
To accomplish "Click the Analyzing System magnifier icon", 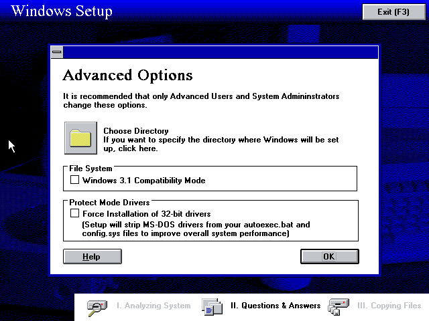I will (97, 307).
